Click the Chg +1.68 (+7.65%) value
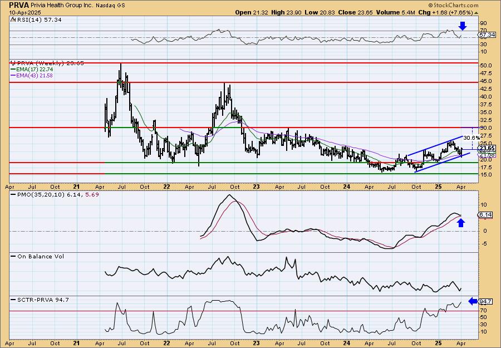The width and height of the screenshot is (501, 348). [446, 12]
